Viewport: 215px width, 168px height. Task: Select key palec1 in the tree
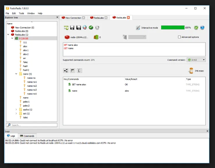click(x=26, y=102)
